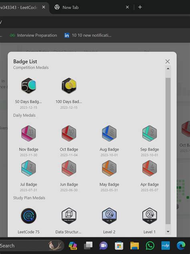Select the Level 2 LC 75 badge
Image resolution: width=190 pixels, height=254 pixels.
(109, 216)
